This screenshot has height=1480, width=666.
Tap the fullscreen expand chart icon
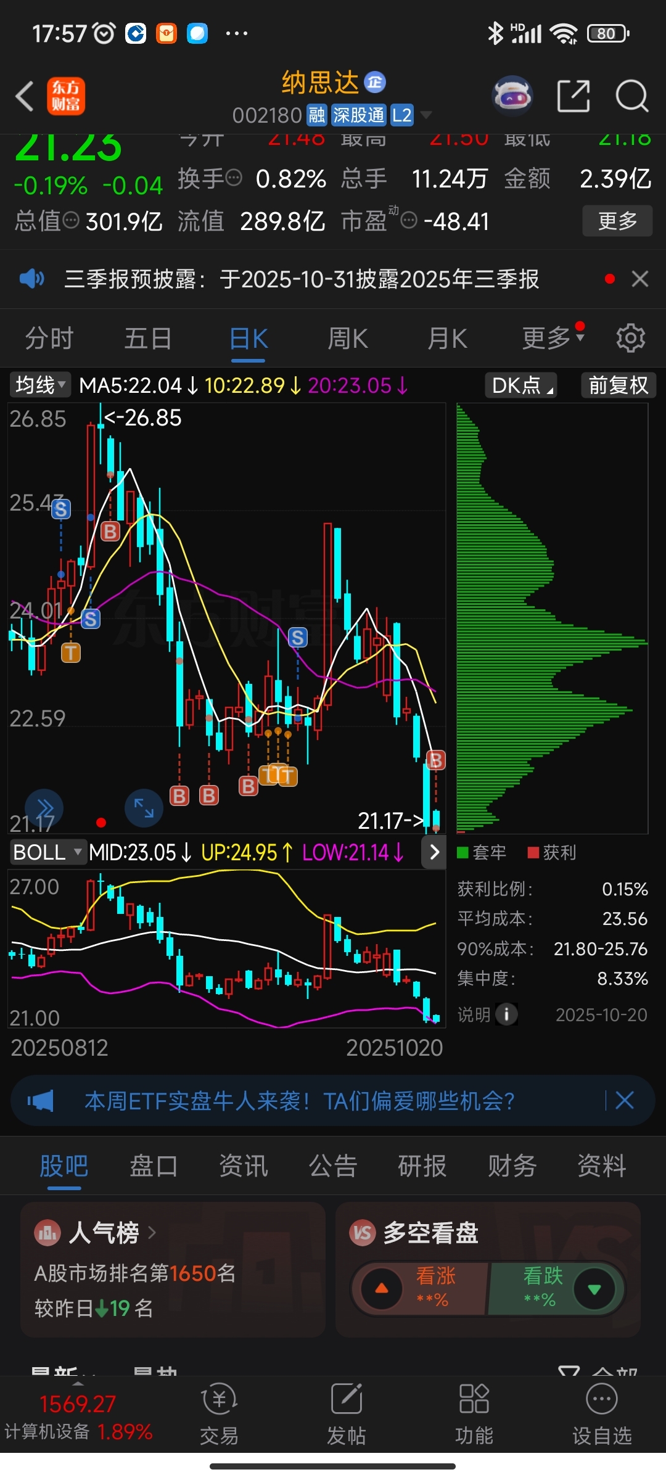(x=144, y=808)
